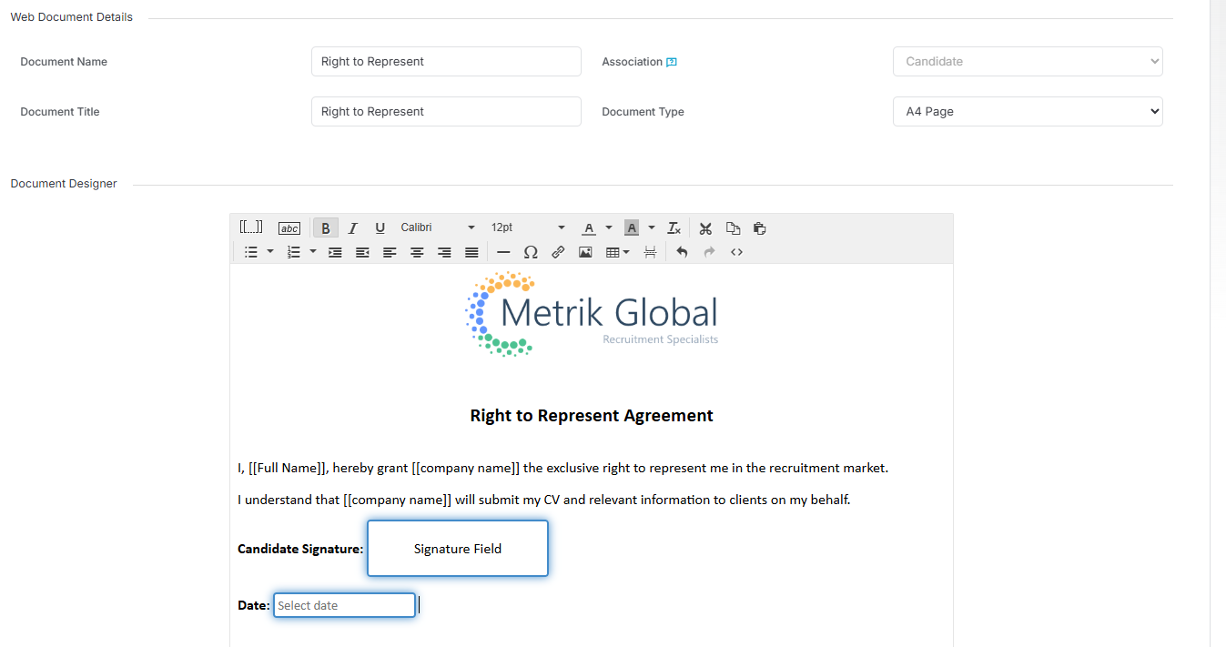Open numbered list style options arrow
This screenshot has width=1226, height=647.
[x=313, y=252]
